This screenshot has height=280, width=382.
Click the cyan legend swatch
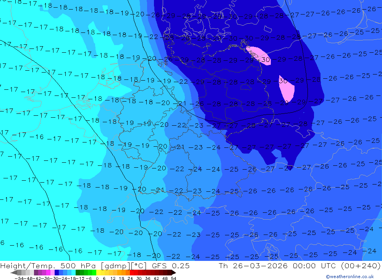[x=73, y=272]
